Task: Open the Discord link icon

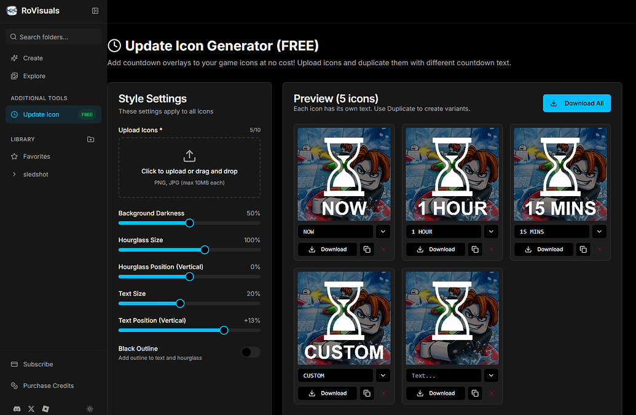Action: [x=17, y=409]
